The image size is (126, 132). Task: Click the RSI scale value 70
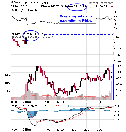pos(116,16)
